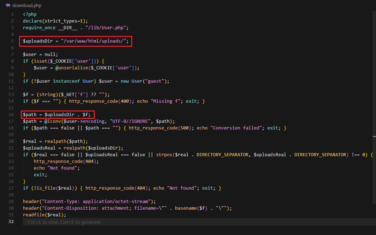The image size is (376, 235).
Task: Click the editor's vertical scrollbar
Action: pyautogui.click(x=374, y=106)
